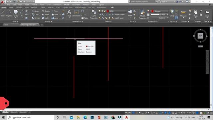Open the Layer Properties manager
Image resolution: width=213 pixels, height=120 pixels.
tap(94, 14)
